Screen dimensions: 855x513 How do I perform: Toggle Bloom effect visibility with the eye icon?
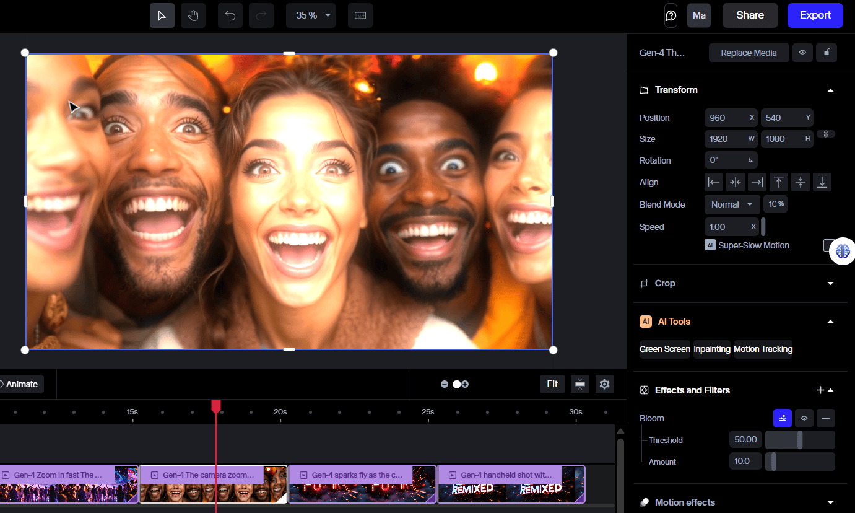(x=804, y=418)
